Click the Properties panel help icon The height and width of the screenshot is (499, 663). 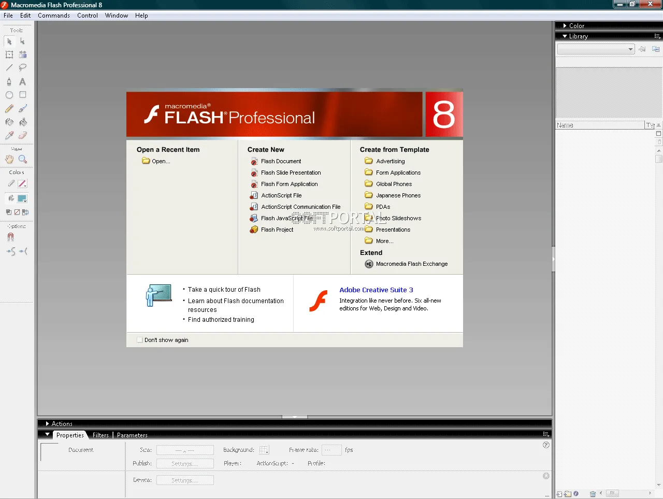pos(546,445)
